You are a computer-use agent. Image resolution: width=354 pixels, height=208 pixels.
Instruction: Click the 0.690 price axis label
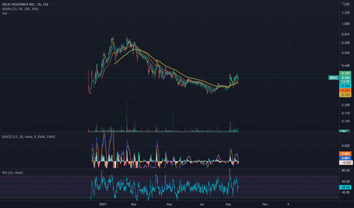tap(346, 43)
